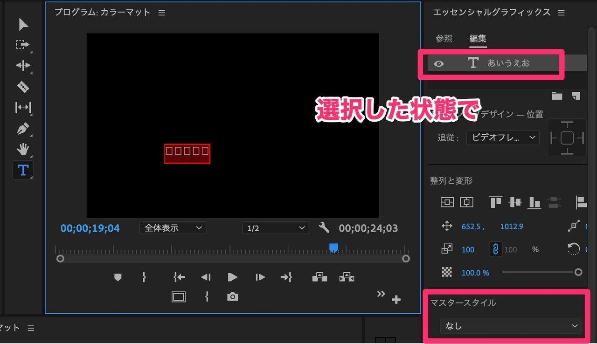Select the Selection arrow tool
The image size is (597, 344).
pos(23,24)
